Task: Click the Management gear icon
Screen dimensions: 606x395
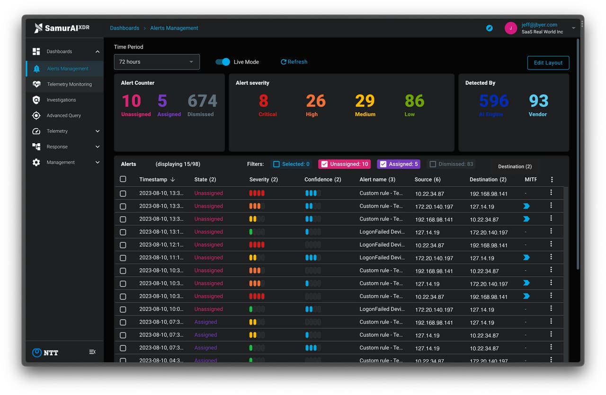Action: coord(36,162)
